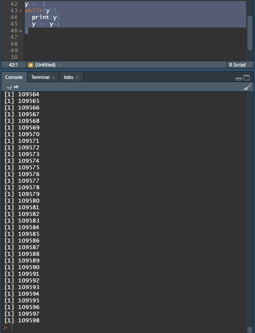Click the code 'y <- 1' on line 42

click(35, 4)
